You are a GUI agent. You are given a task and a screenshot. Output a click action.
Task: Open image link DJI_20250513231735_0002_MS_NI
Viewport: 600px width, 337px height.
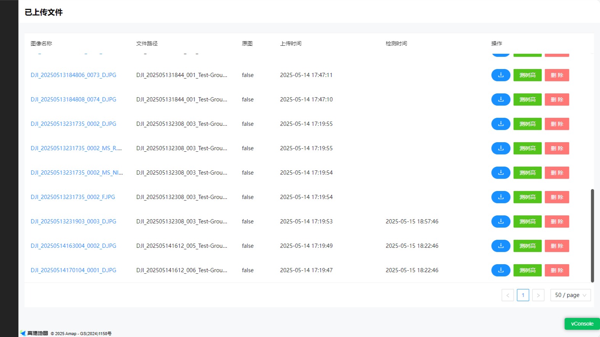tap(77, 173)
